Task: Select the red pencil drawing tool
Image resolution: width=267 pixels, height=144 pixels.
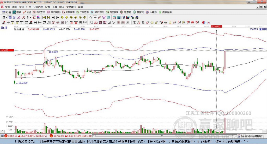Action: 4,22
